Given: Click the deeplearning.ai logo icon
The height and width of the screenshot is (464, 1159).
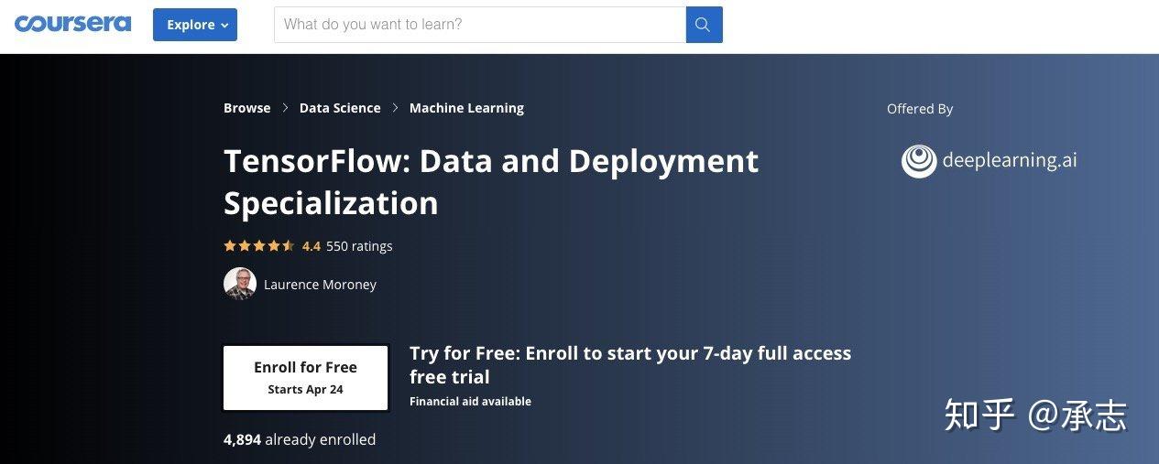Looking at the screenshot, I should [x=918, y=161].
